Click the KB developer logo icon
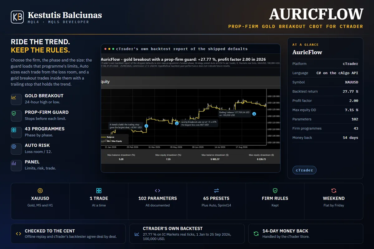The image size is (374, 249). [17, 17]
